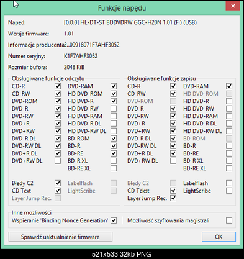Toggle CD Text checkbox in read functions

(58, 191)
